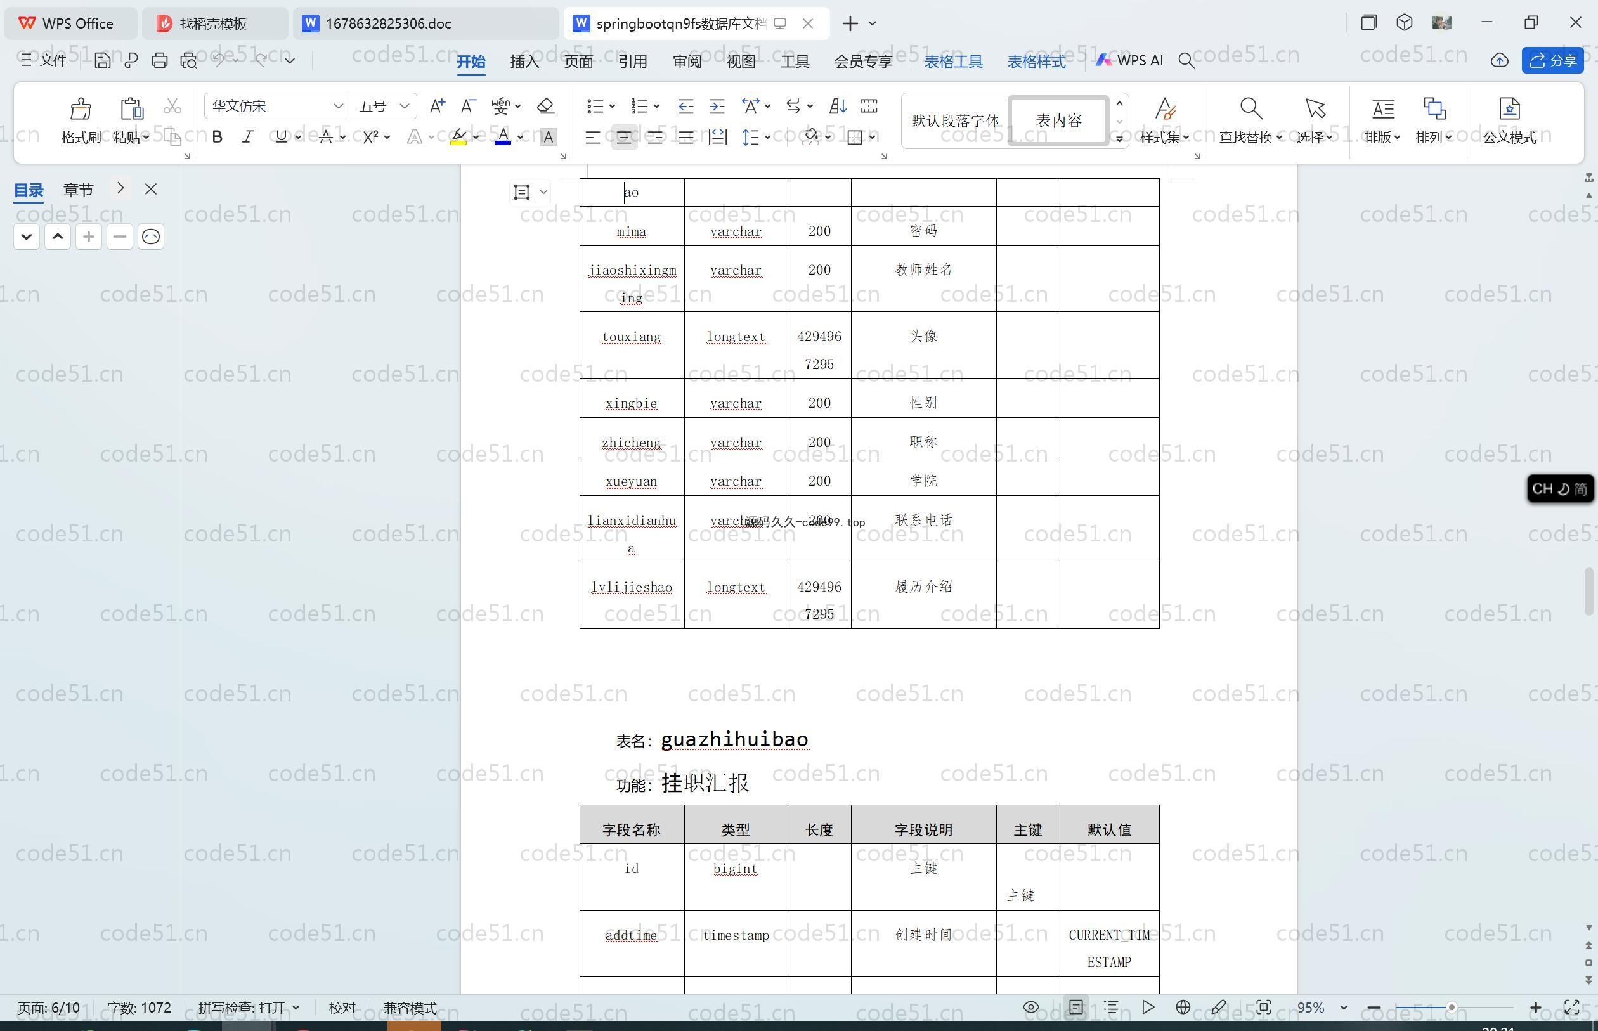This screenshot has width=1598, height=1031.
Task: Click the vertical scrollbar thumb
Action: pos(1588,592)
